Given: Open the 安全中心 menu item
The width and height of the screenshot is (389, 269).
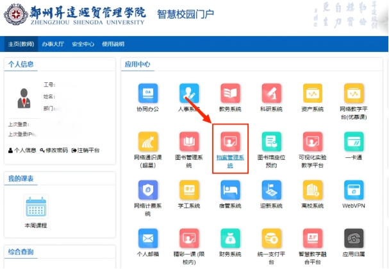Looking at the screenshot, I should pyautogui.click(x=83, y=44).
